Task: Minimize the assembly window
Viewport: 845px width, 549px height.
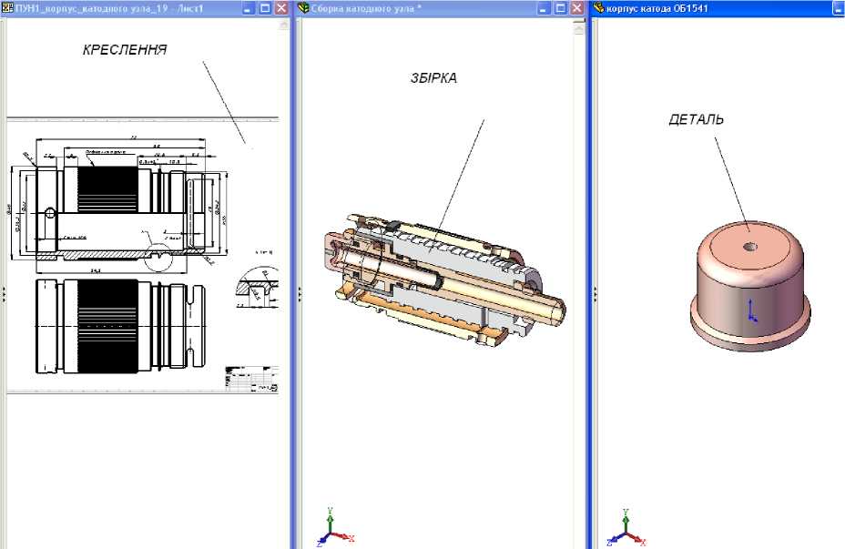Action: coord(545,8)
